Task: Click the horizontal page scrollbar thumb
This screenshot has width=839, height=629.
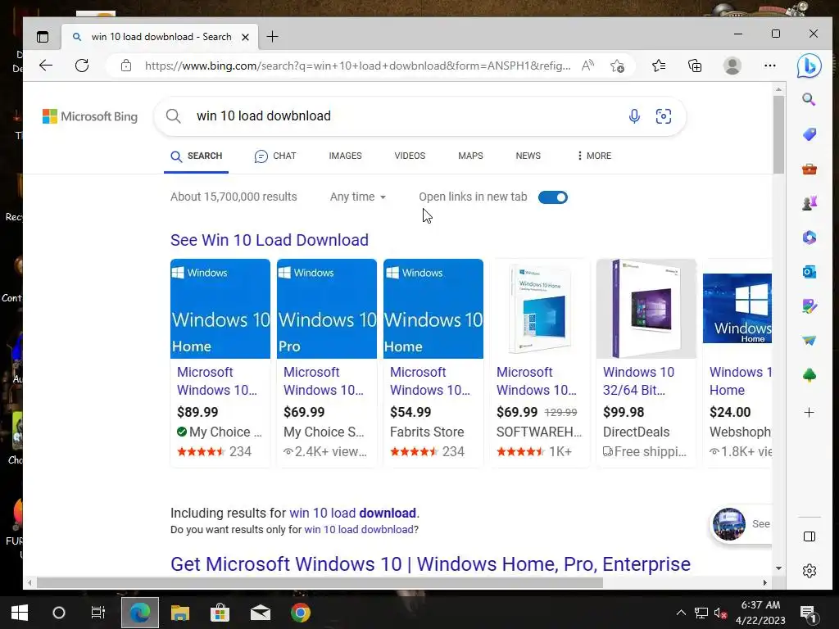Action: point(320,582)
